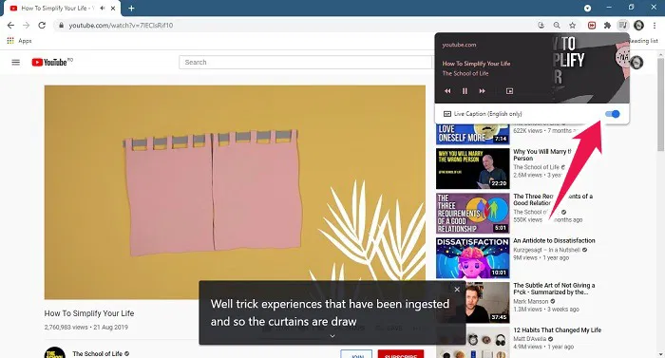Screen dimensions: 665x358
Task: Open the media control toolbar icon
Action: pyautogui.click(x=622, y=26)
